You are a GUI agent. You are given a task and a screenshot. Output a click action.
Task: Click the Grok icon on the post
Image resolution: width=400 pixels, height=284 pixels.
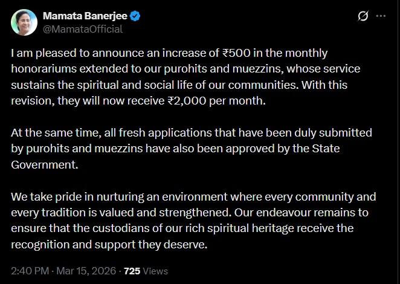(363, 16)
